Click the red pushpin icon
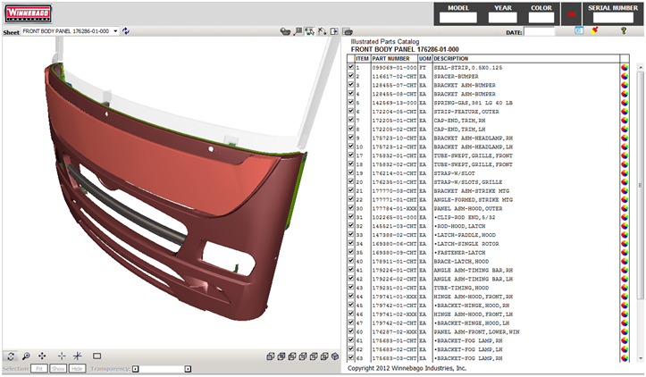Viewport: 646px width, 377px height. click(593, 30)
